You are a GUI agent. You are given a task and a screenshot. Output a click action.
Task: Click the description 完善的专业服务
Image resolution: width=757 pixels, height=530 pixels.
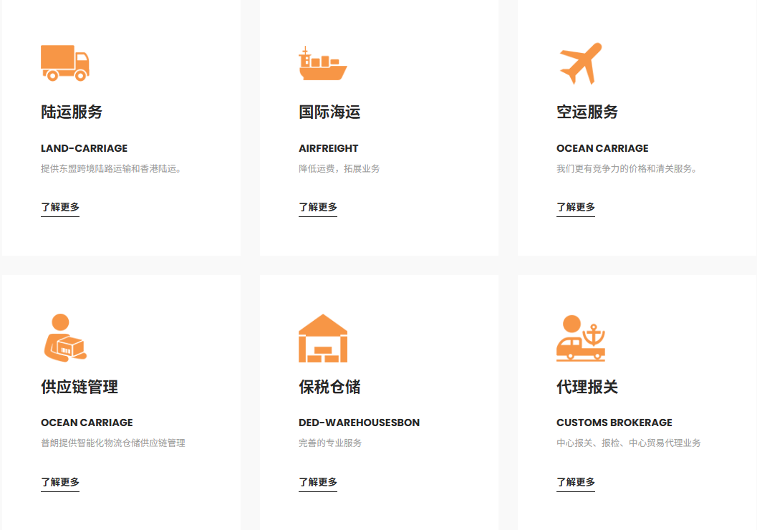point(329,443)
